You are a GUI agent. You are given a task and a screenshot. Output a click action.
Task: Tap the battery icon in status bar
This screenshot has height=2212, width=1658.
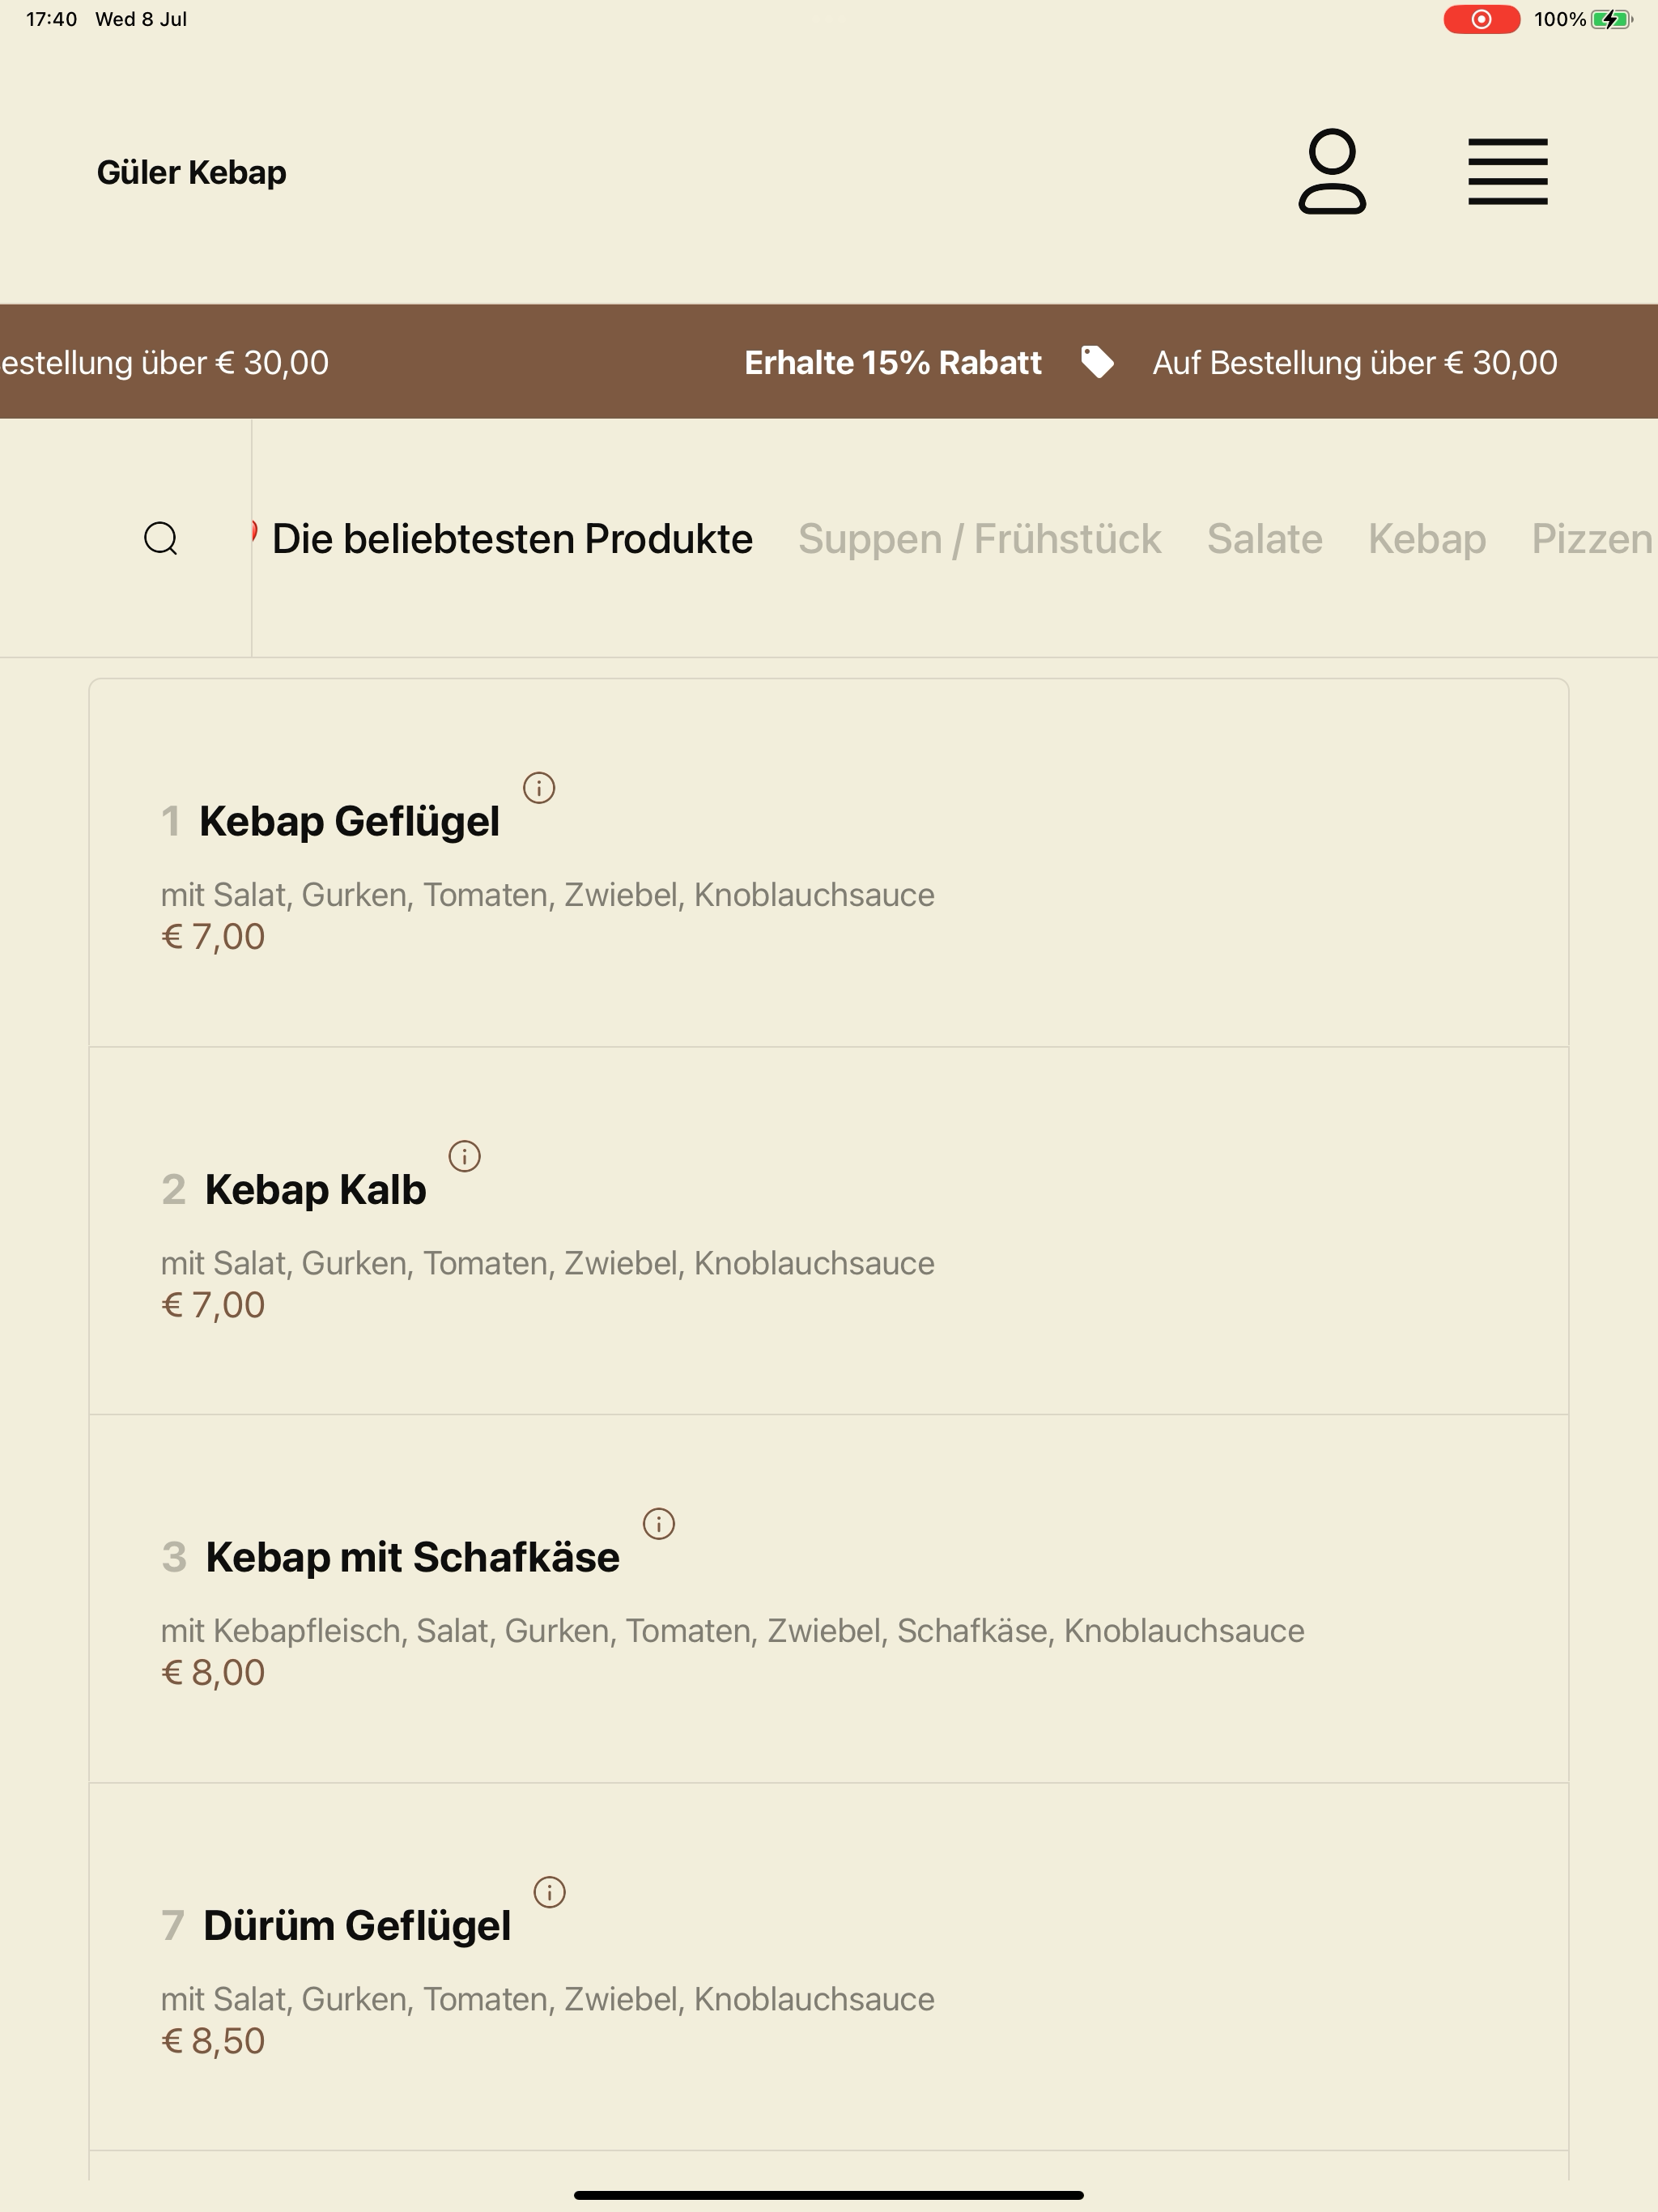pyautogui.click(x=1610, y=19)
